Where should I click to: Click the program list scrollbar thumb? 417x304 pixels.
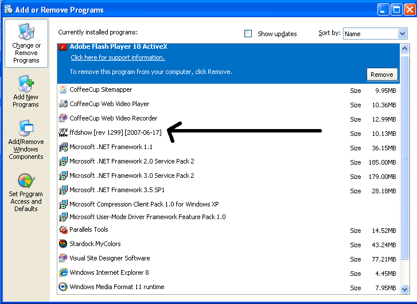[x=404, y=158]
